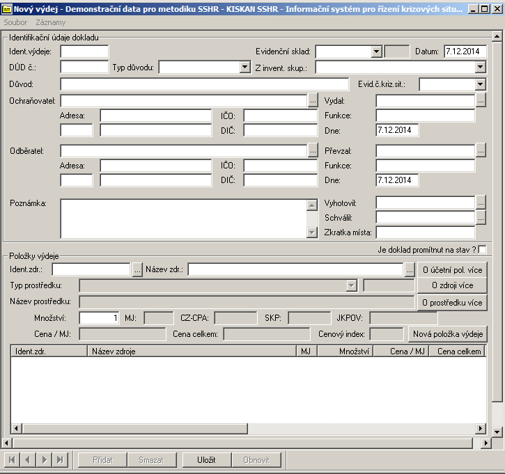
Task: Open Odběratel lookup ellipsis button
Action: [313, 150]
